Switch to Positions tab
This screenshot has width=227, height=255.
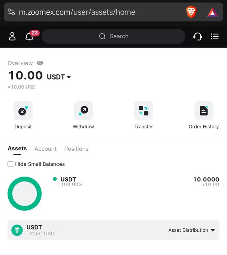tap(76, 149)
